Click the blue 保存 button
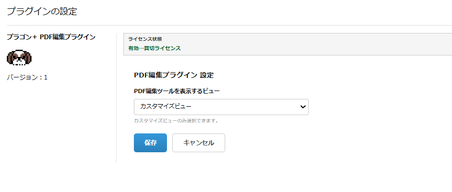This screenshot has height=192, width=452. tap(150, 143)
